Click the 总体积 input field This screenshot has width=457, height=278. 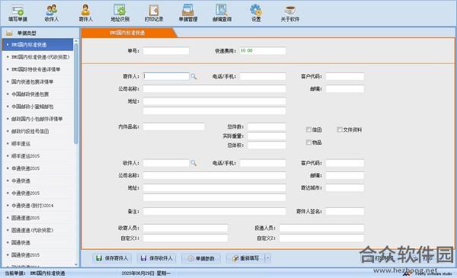point(267,145)
